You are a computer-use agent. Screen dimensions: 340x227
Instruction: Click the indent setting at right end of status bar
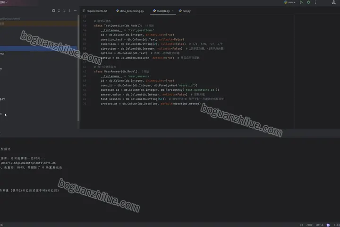click(x=337, y=225)
